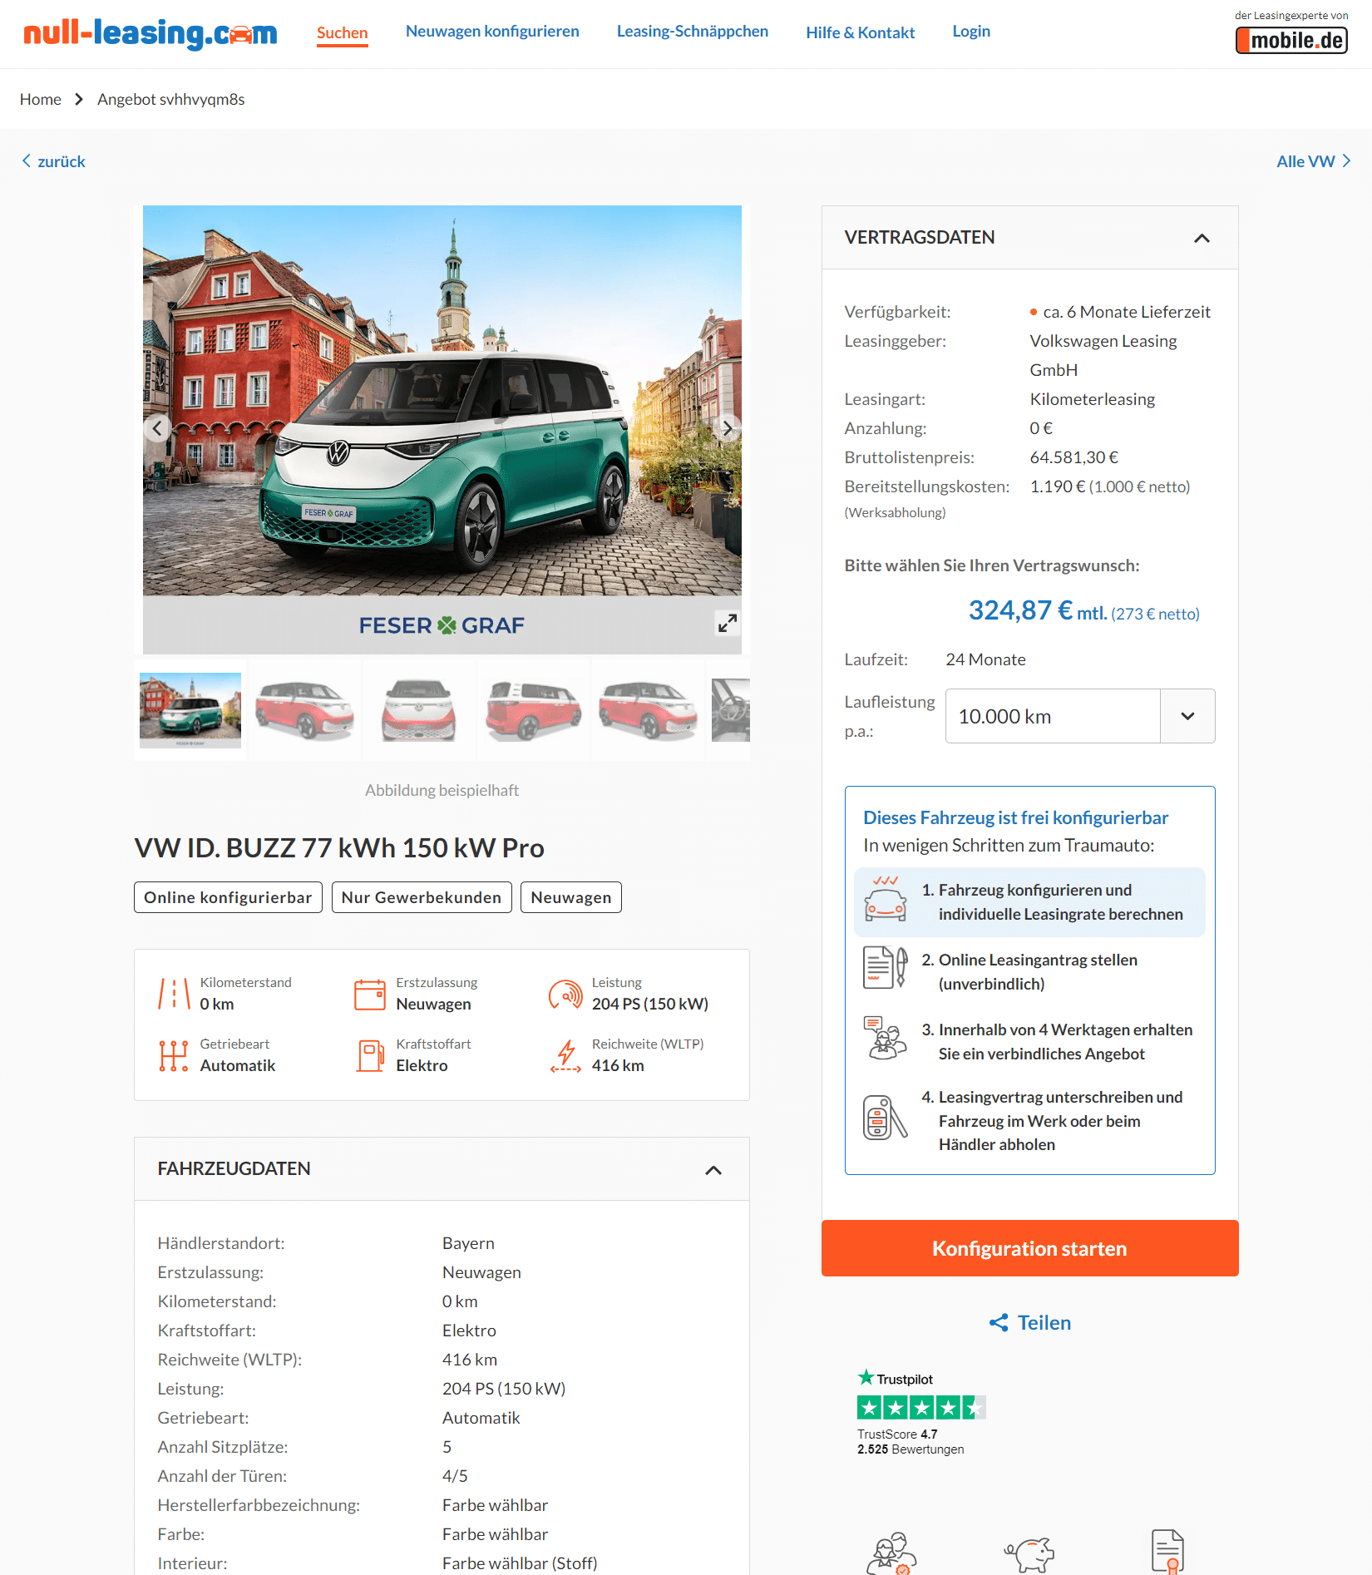Click the Teilen share link
1372x1575 pixels.
pyautogui.click(x=1029, y=1322)
